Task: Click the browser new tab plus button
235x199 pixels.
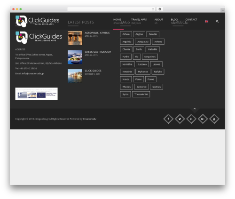Action: [223, 10]
